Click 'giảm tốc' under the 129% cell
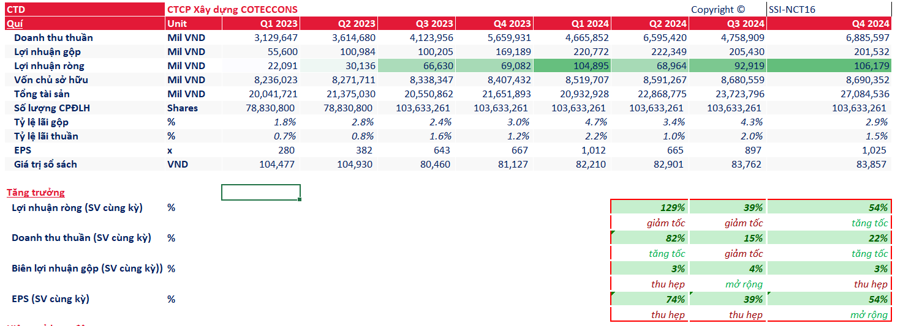This screenshot has width=903, height=326. 666,223
